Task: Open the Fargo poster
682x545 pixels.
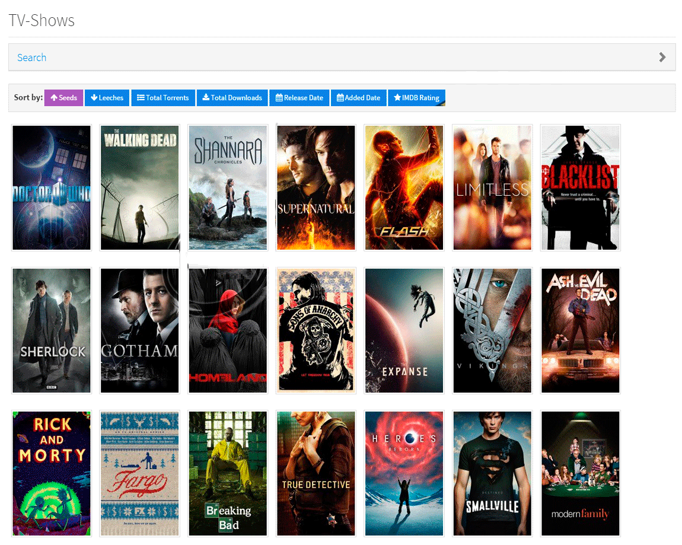Action: pos(139,474)
